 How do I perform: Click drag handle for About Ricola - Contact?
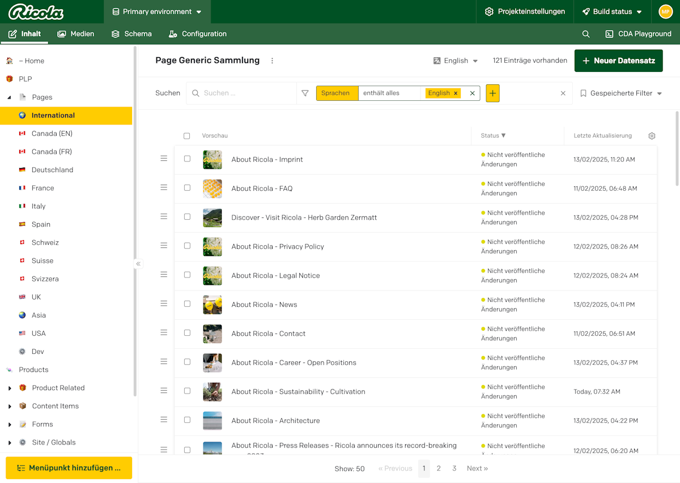(164, 332)
